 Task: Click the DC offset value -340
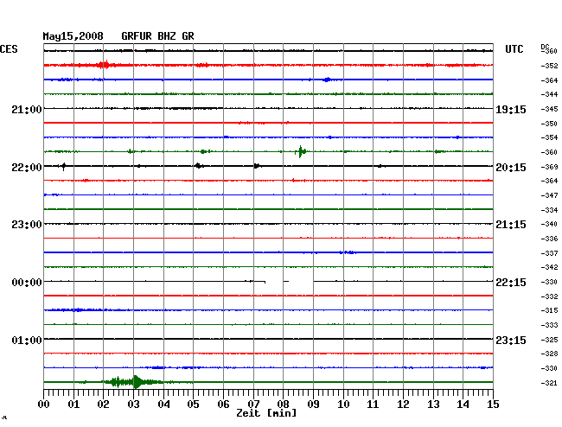(549, 224)
